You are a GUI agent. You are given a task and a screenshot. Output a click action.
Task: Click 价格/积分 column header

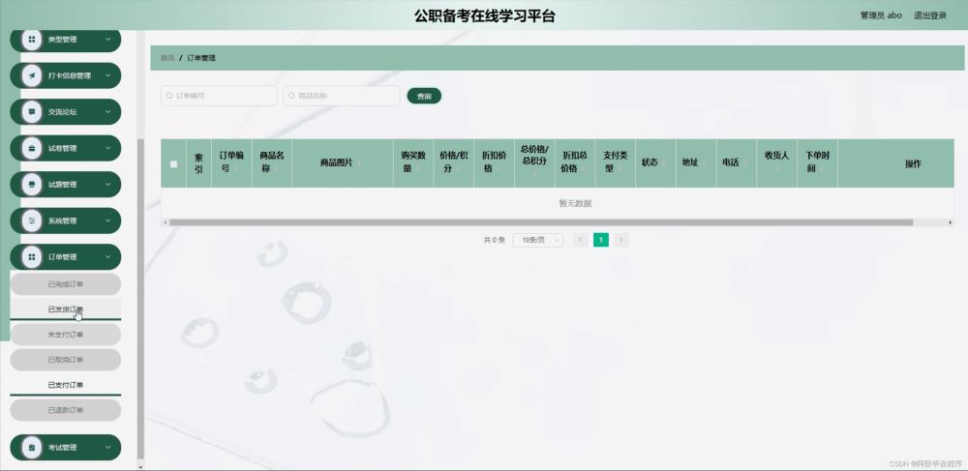tap(454, 162)
